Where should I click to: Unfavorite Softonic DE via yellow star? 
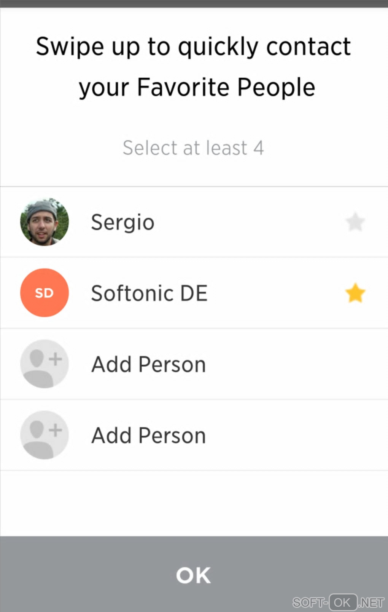tap(355, 293)
